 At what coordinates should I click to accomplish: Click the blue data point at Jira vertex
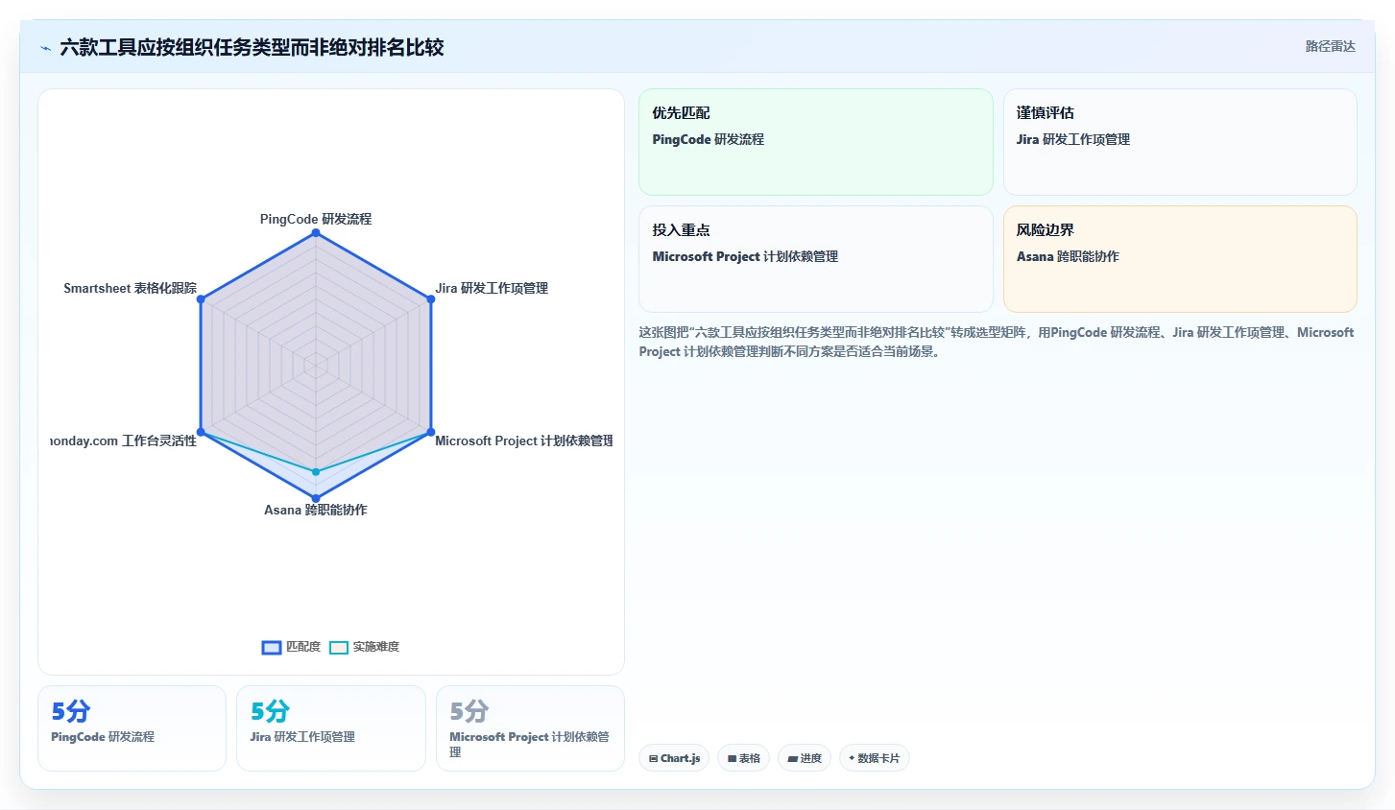click(x=431, y=299)
